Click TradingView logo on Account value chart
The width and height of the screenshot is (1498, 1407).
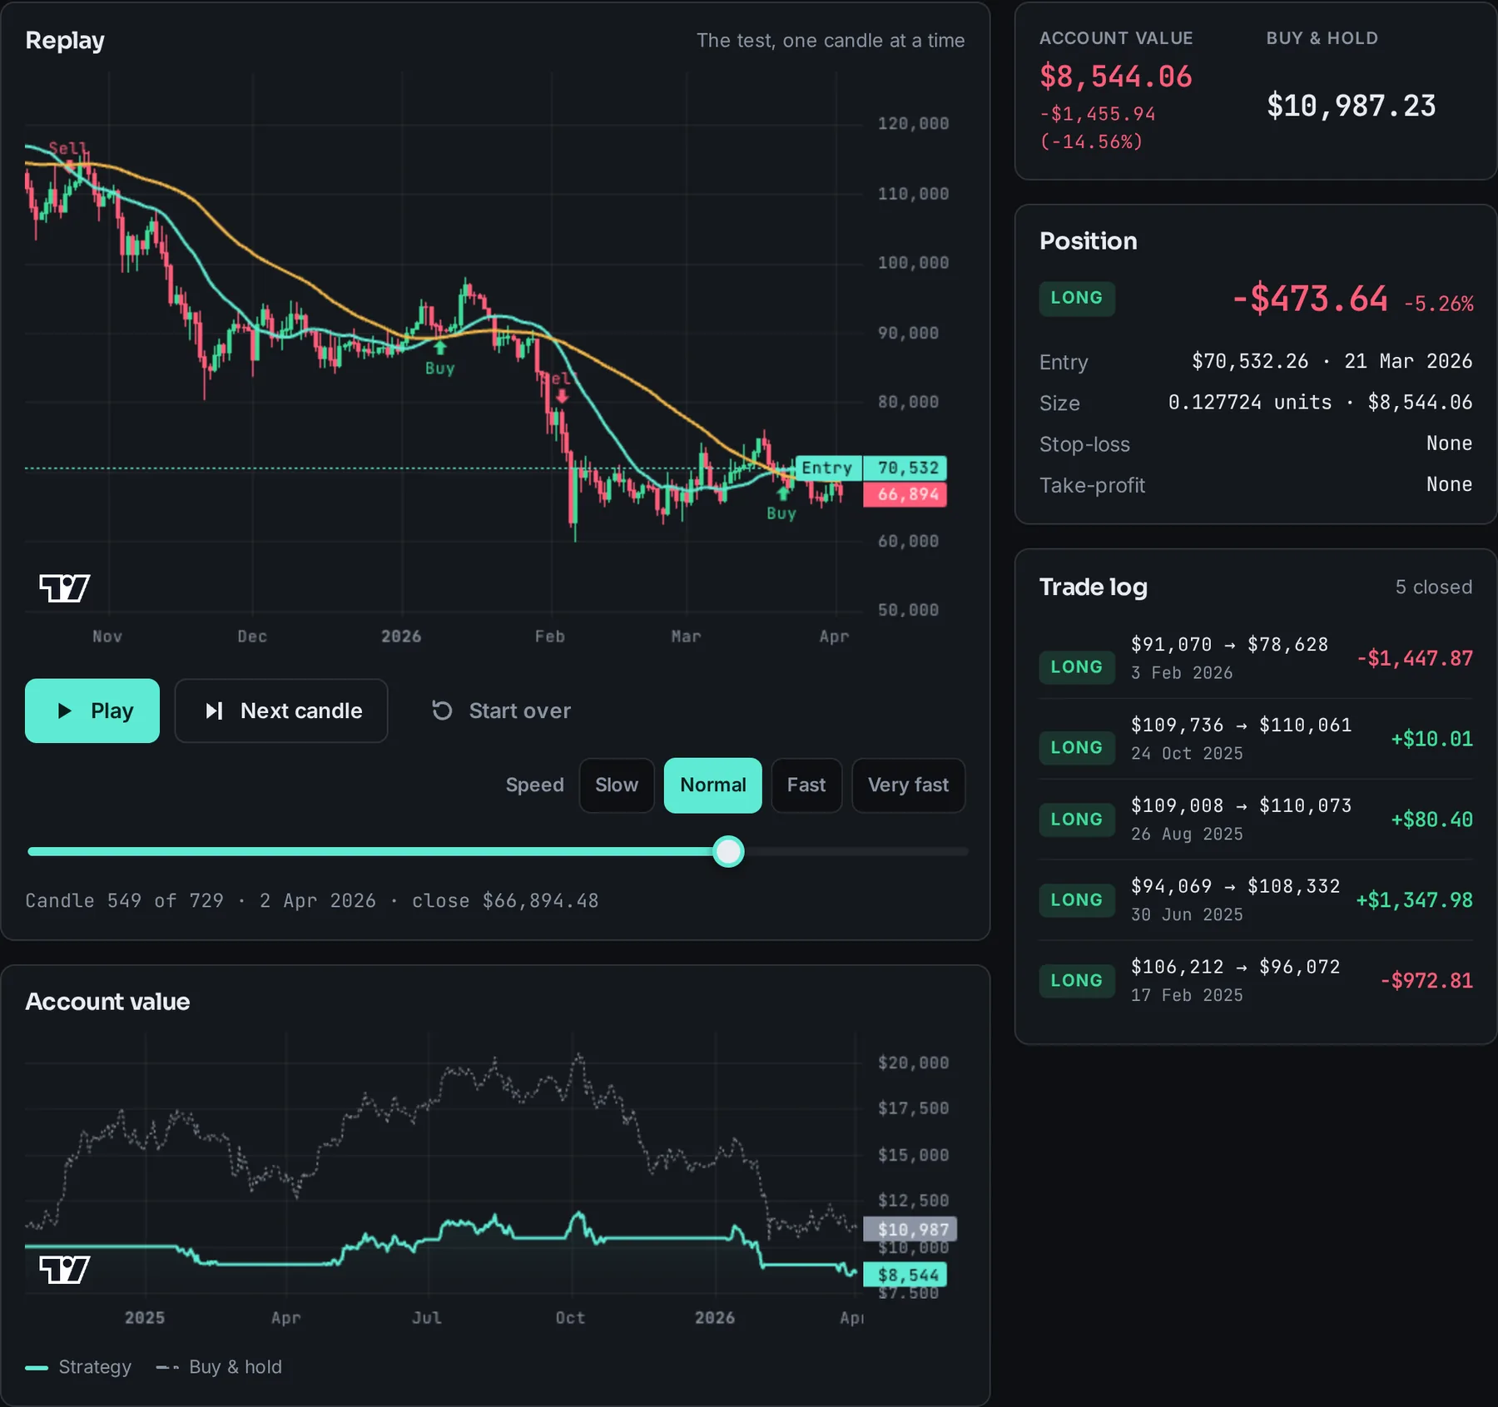[x=65, y=1269]
